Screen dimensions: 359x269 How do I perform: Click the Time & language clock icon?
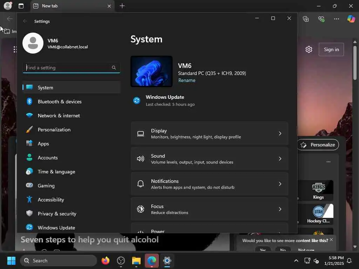[x=29, y=171]
